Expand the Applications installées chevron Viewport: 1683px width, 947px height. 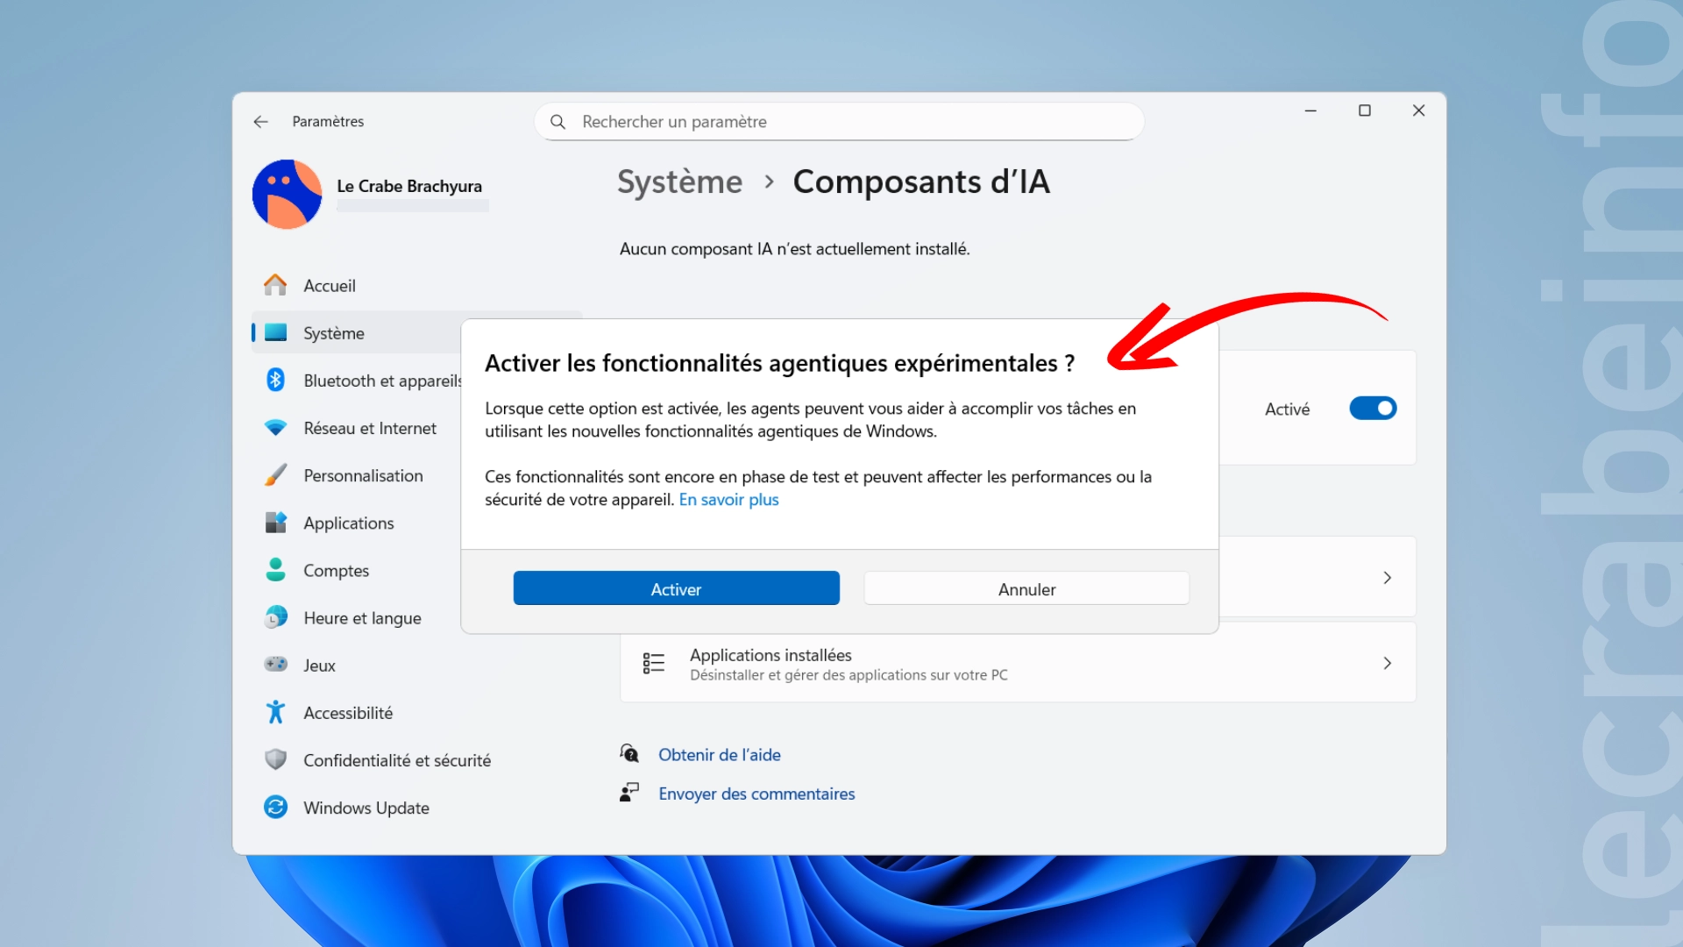[x=1387, y=664]
